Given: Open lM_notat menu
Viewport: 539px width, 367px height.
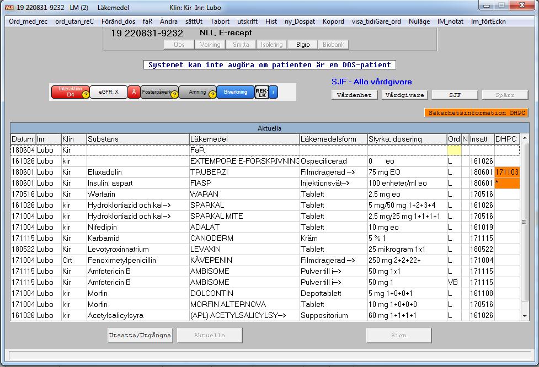Looking at the screenshot, I should (450, 21).
